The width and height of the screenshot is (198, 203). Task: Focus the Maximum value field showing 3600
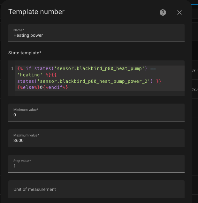(x=96, y=140)
